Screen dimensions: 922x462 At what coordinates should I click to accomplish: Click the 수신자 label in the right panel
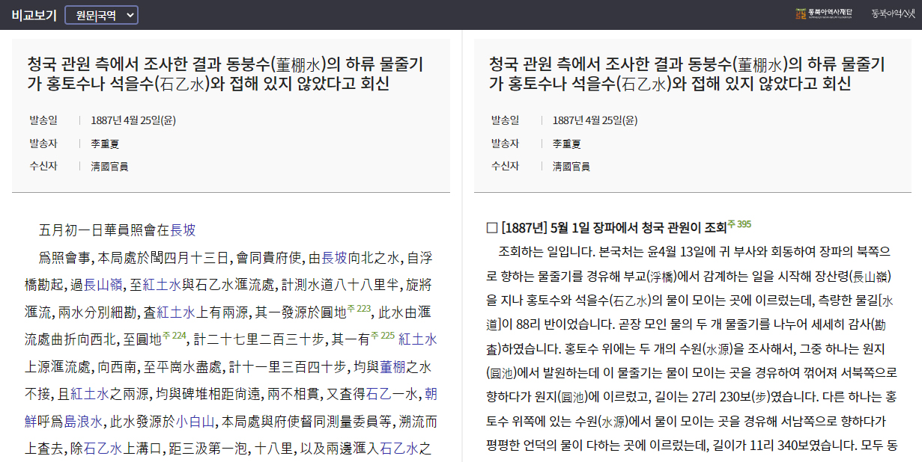click(x=506, y=167)
